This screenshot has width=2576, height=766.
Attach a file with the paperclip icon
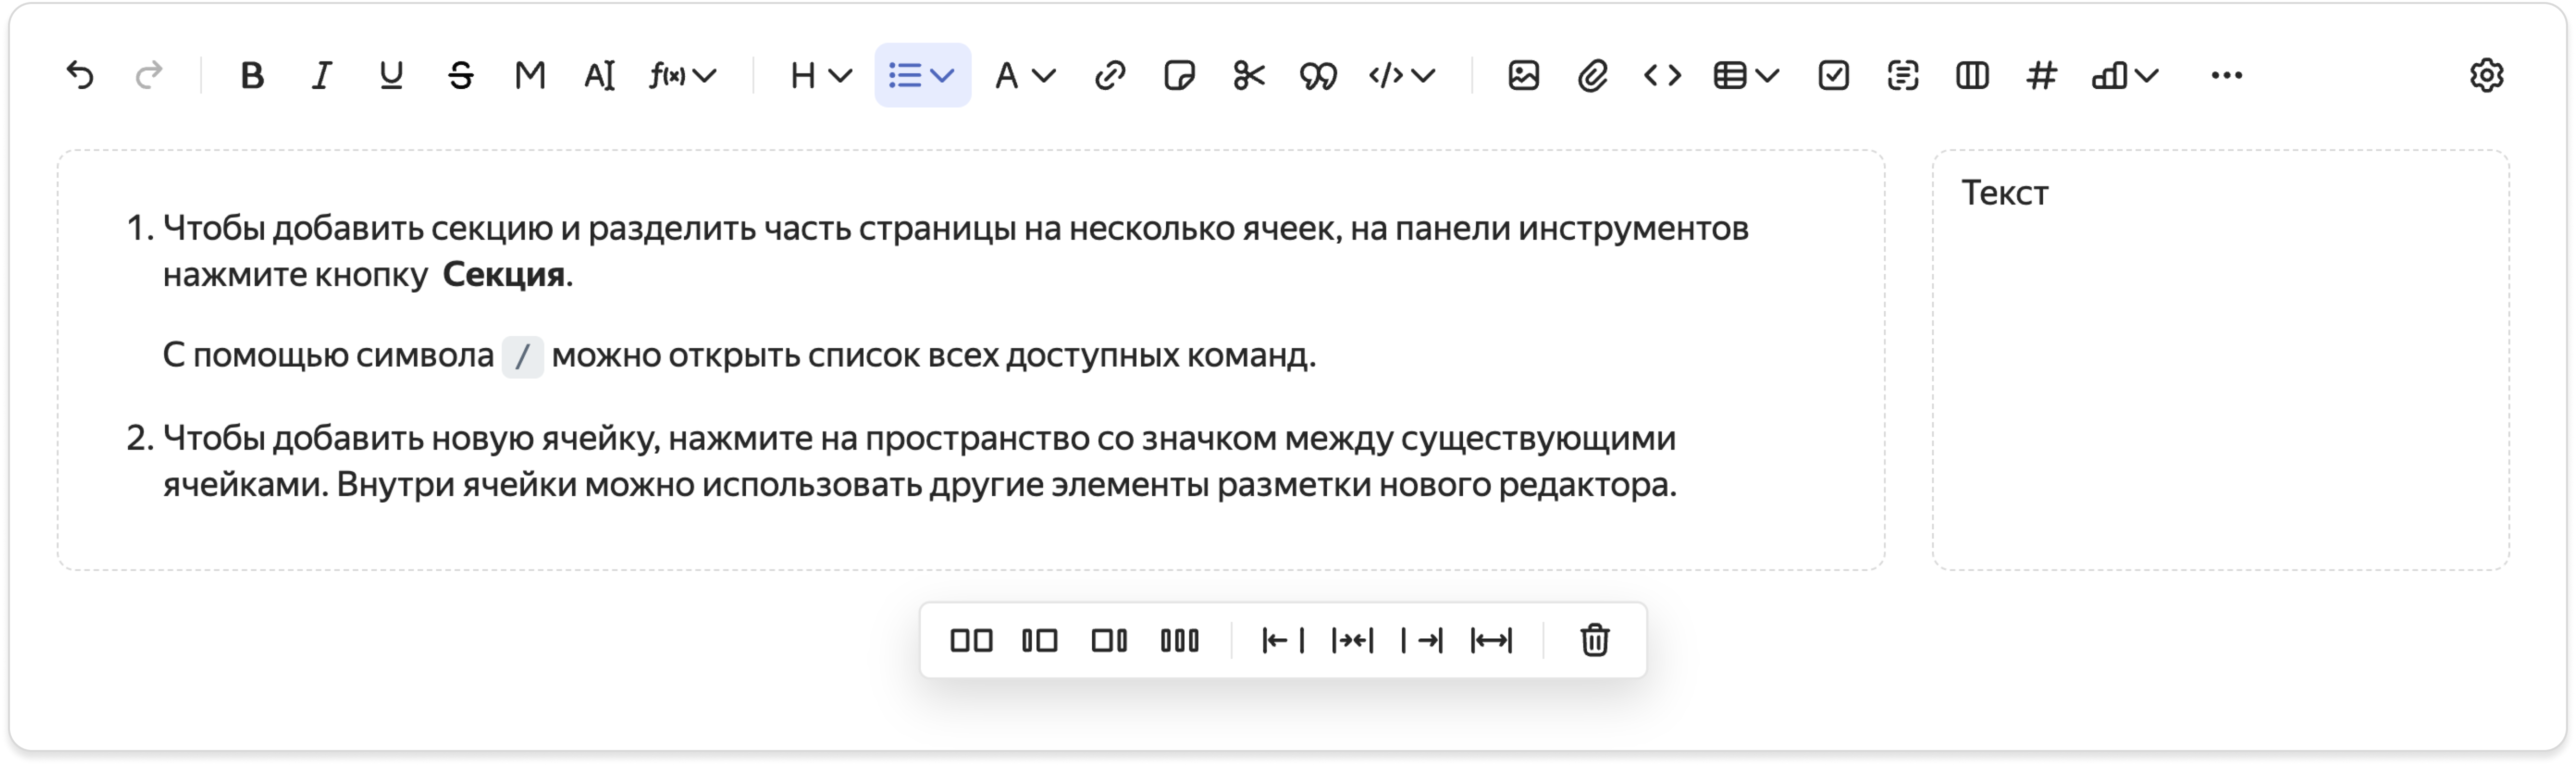pos(1592,75)
